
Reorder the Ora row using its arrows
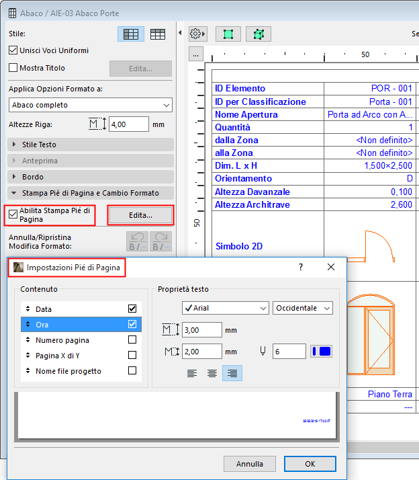pyautogui.click(x=28, y=324)
